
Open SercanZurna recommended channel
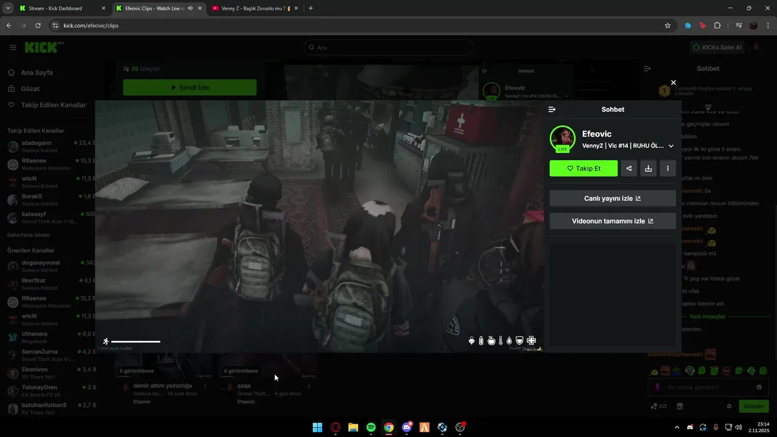[x=51, y=355]
